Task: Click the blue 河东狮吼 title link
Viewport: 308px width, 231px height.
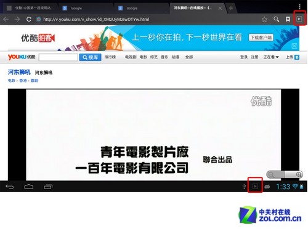Action: 19,72
